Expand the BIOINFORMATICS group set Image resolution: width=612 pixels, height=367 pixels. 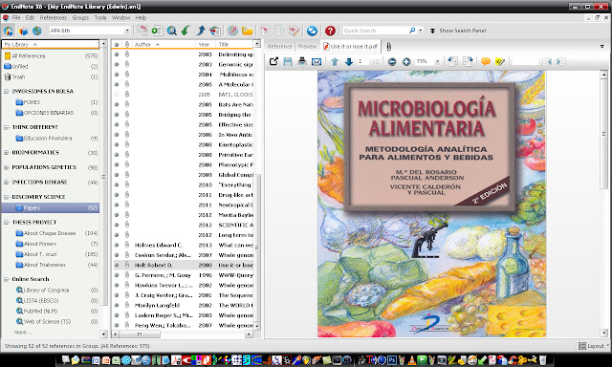coord(7,153)
